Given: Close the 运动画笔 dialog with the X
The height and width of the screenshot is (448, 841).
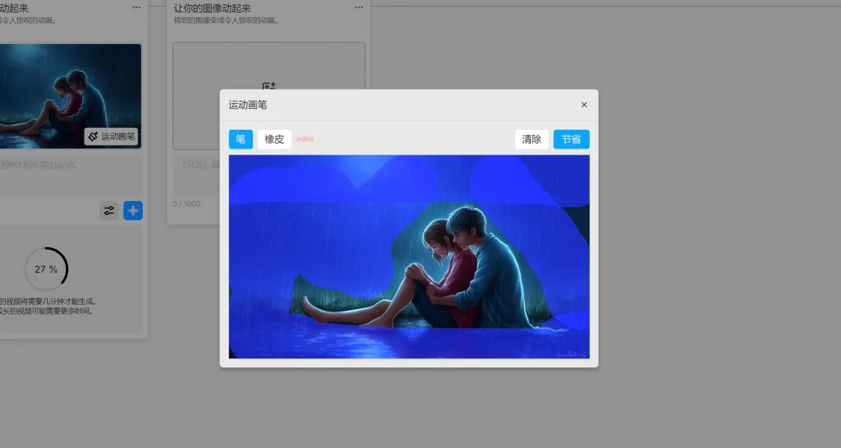Looking at the screenshot, I should tap(584, 105).
